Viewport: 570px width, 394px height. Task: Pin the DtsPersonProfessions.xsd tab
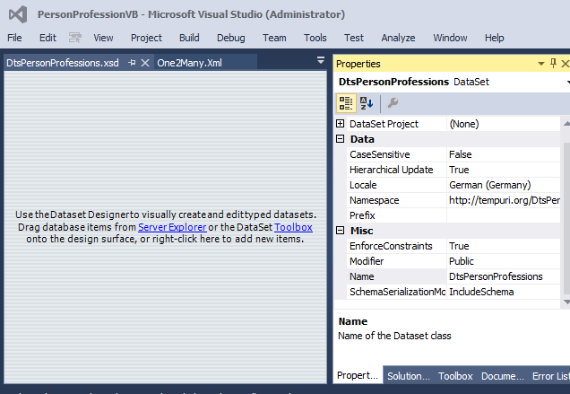point(132,63)
